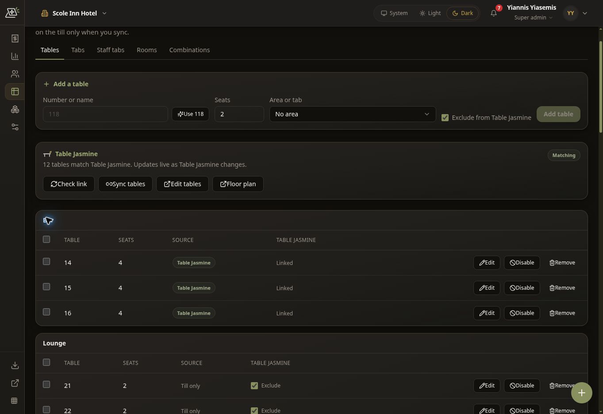Screen dimensions: 603x414
Task: Select the System theme option
Action: [x=394, y=13]
